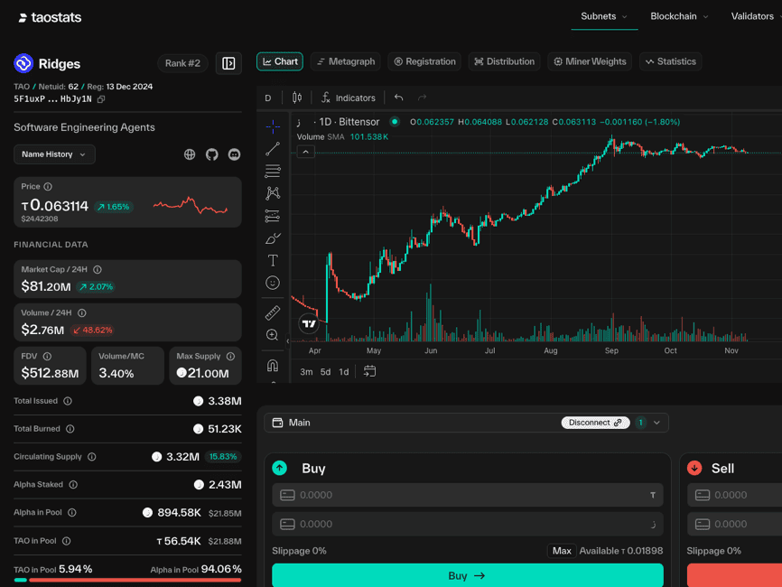
Task: Pick the text annotation tool
Action: click(x=273, y=260)
